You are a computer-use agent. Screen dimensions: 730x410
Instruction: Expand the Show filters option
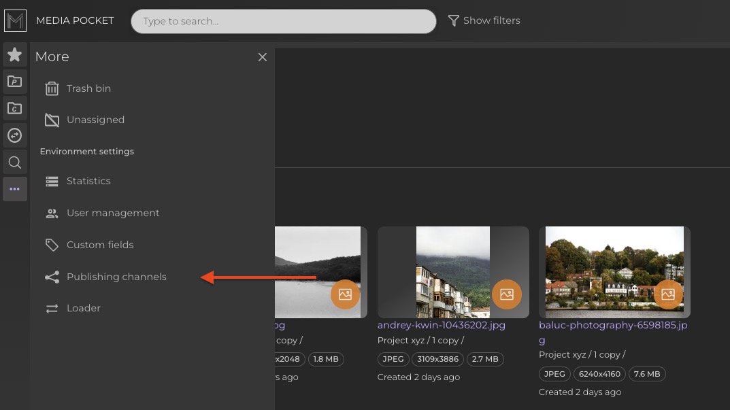(x=484, y=21)
